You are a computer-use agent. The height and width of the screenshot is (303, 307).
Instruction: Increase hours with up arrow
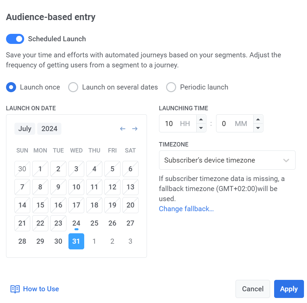pos(201,119)
